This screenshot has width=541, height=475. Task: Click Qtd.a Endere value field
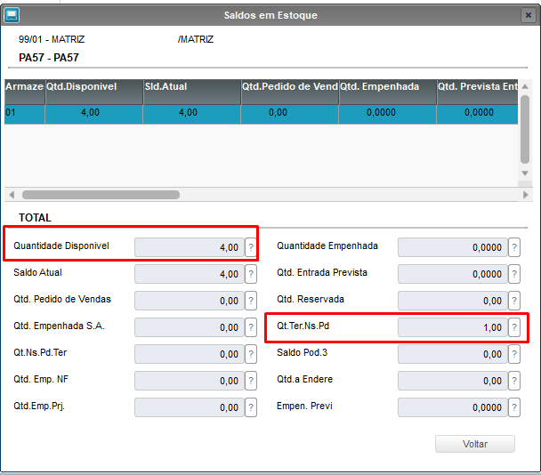pyautogui.click(x=453, y=381)
